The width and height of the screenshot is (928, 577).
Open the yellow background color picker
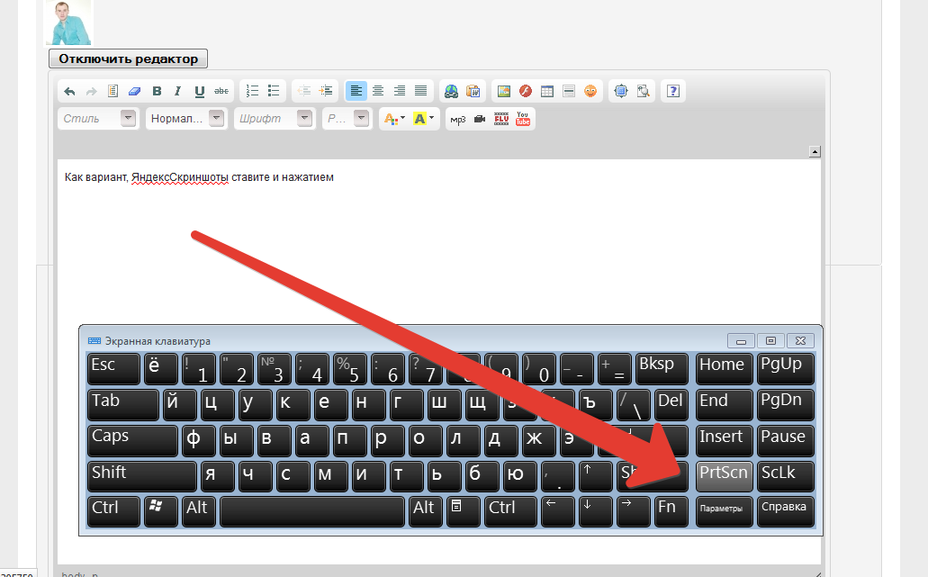point(424,119)
